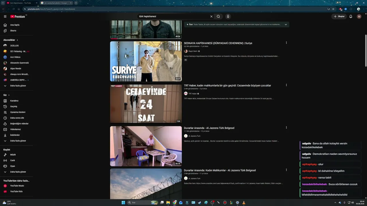Viewport: 367px width, 206px height.
Task: Open the account avatar menu
Action: point(359,17)
